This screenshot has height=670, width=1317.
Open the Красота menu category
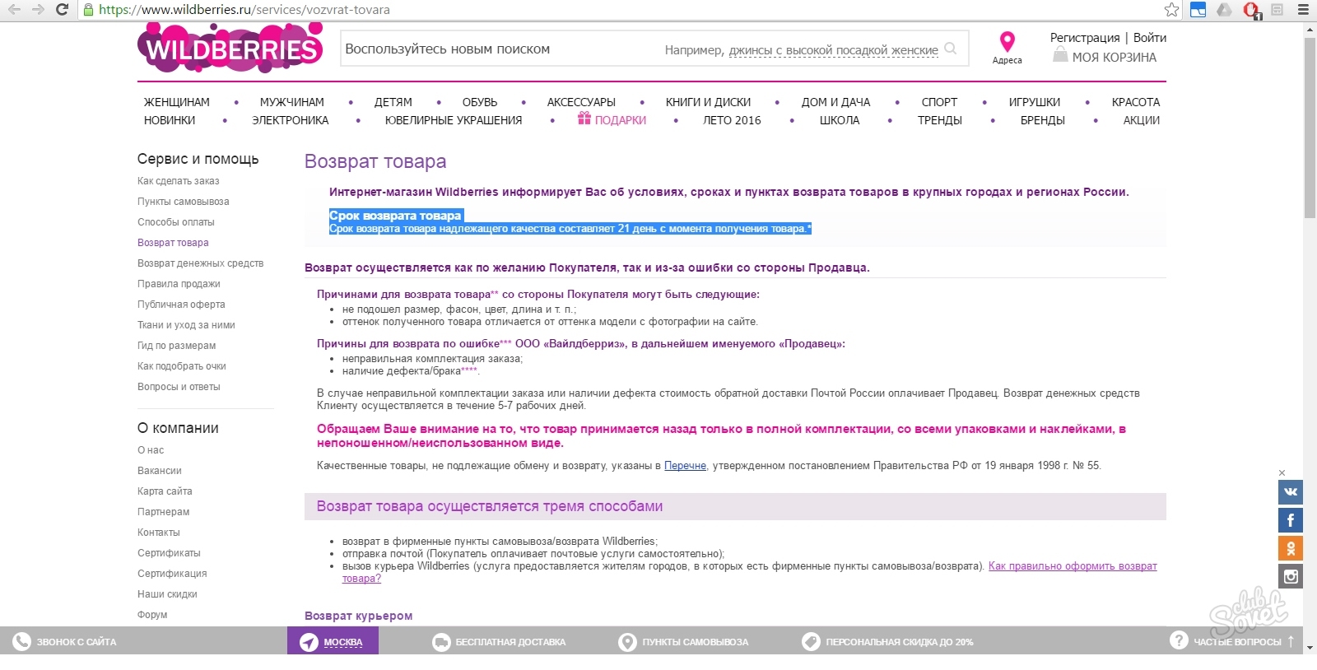click(1136, 102)
